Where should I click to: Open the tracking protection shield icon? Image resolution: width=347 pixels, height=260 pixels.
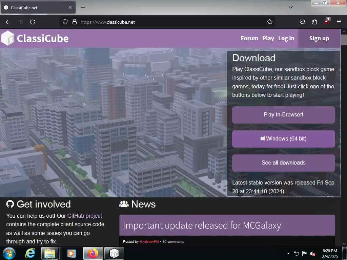point(65,22)
